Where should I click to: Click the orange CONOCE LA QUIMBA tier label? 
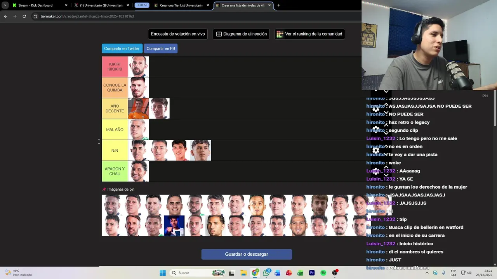[x=115, y=88]
